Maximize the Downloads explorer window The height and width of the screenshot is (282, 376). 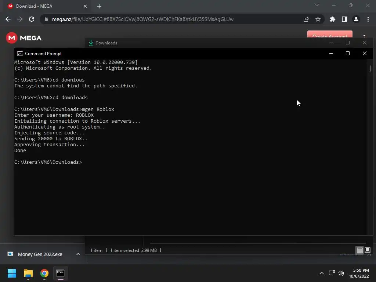click(348, 43)
